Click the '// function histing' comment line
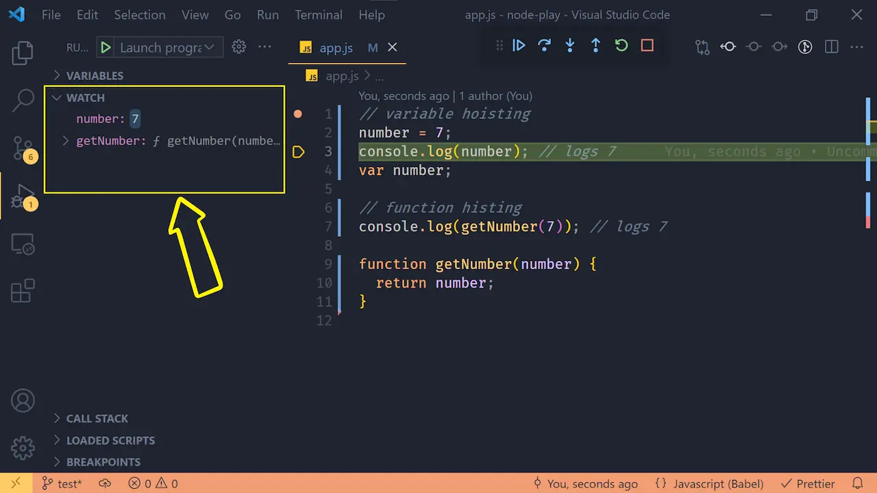The width and height of the screenshot is (877, 493). [440, 207]
